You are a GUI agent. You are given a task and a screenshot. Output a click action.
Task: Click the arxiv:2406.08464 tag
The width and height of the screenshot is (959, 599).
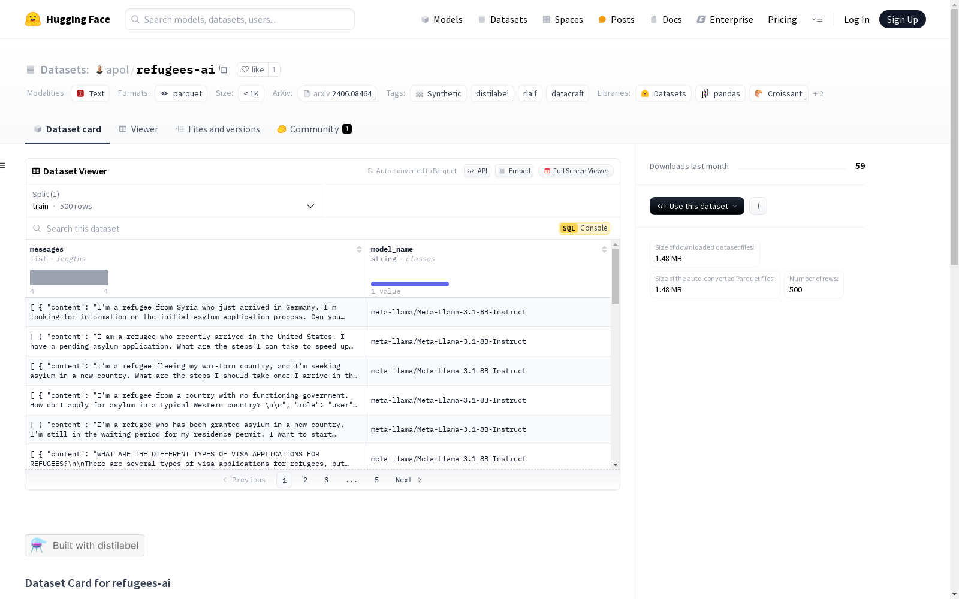tap(337, 93)
